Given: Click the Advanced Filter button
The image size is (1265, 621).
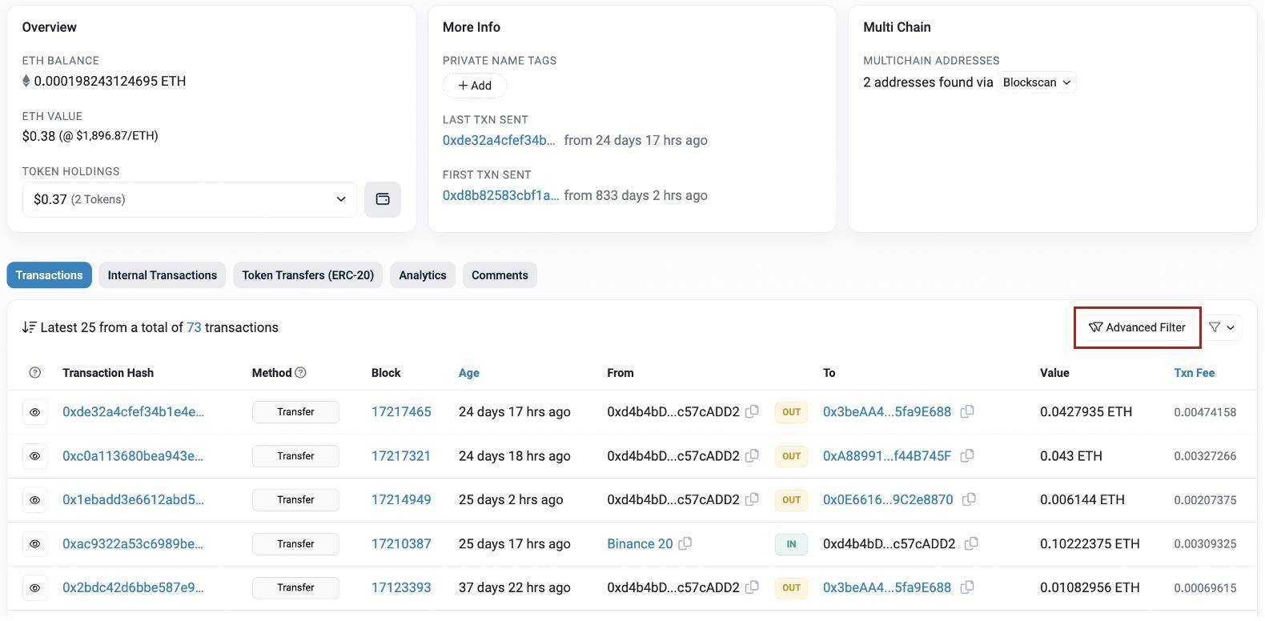Looking at the screenshot, I should [x=1137, y=327].
